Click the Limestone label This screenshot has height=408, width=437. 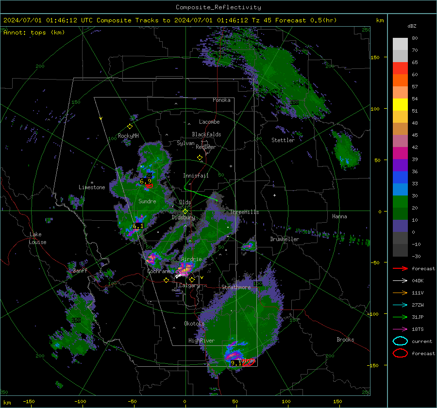pyautogui.click(x=92, y=187)
